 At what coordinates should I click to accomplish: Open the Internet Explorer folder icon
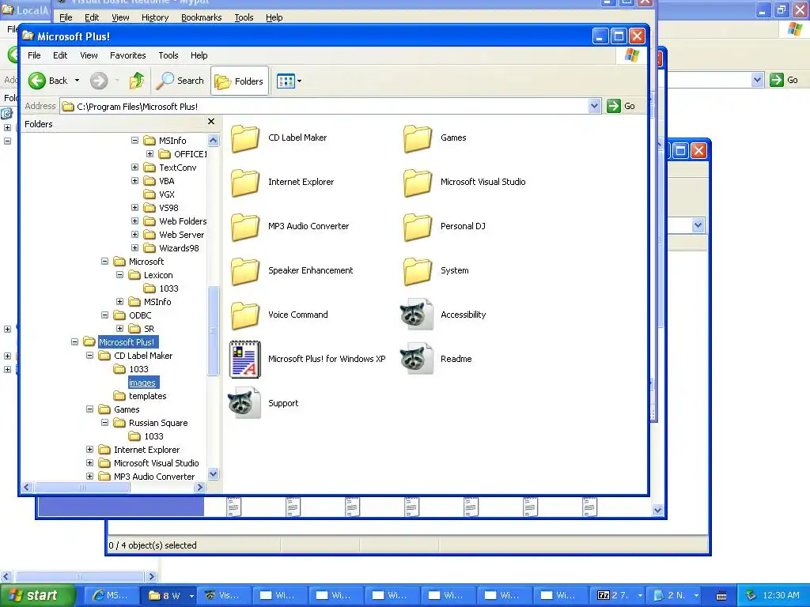click(x=245, y=183)
